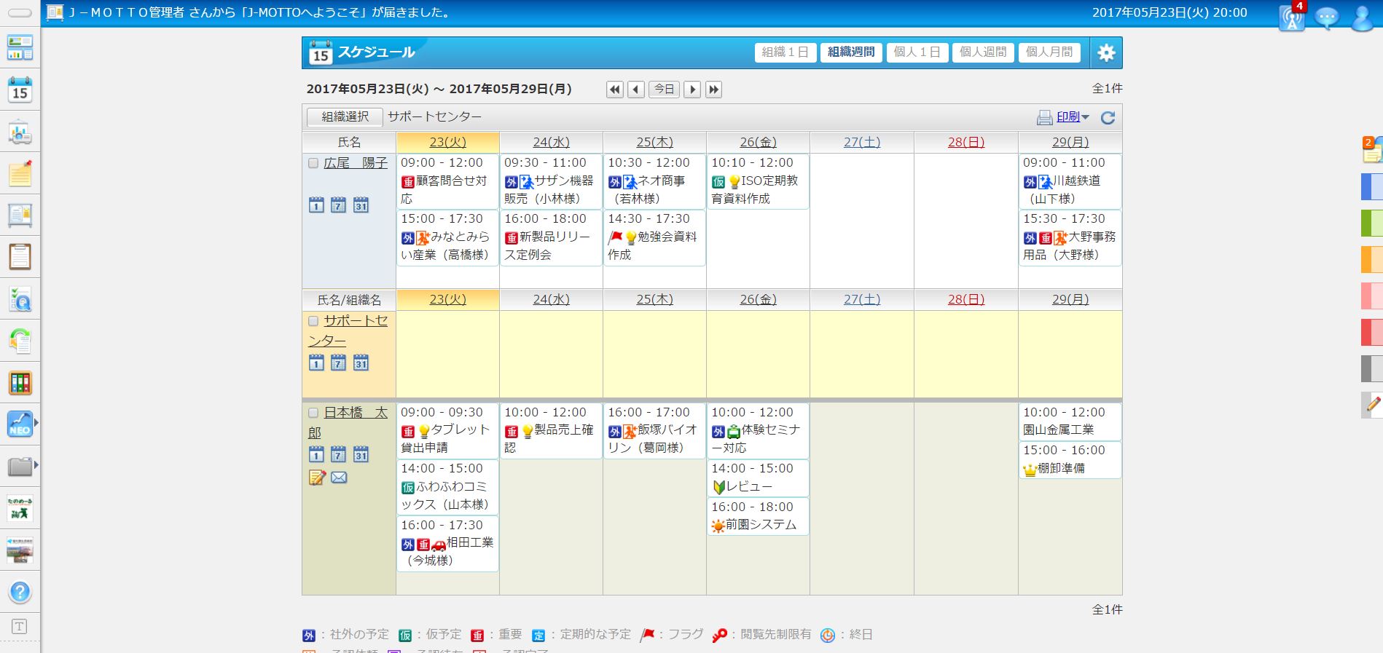The image size is (1383, 653).
Task: Click the user profile icon in header
Action: pos(1361,17)
